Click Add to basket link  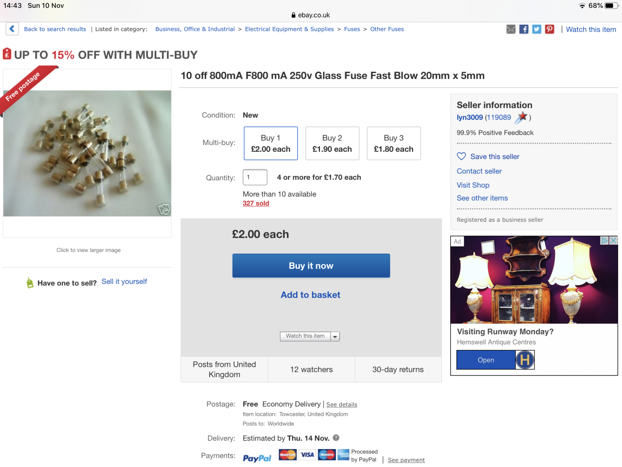(x=310, y=295)
